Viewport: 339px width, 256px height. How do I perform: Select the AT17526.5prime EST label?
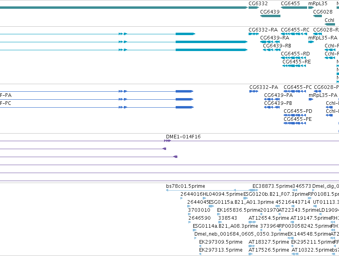point(269,250)
